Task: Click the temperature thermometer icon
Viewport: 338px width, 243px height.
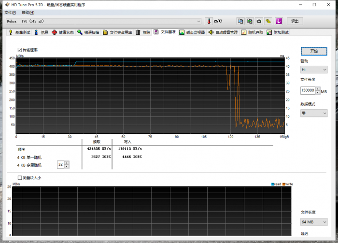Action: tap(209, 21)
